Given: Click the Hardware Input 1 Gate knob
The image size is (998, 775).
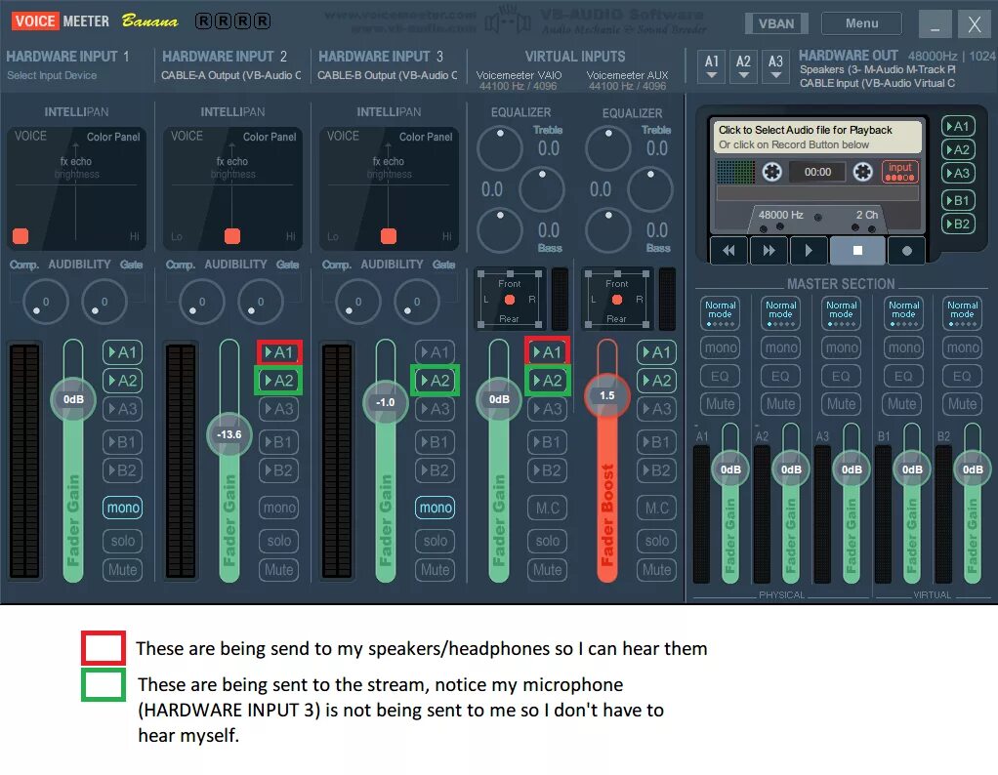Looking at the screenshot, I should [104, 302].
